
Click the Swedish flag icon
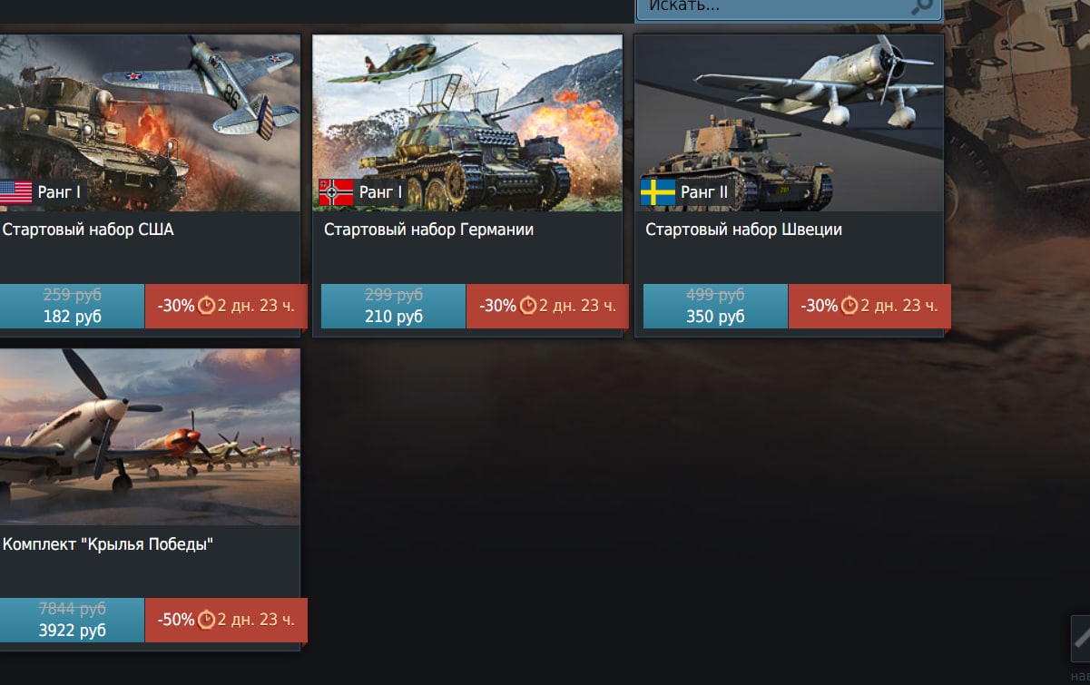point(657,192)
